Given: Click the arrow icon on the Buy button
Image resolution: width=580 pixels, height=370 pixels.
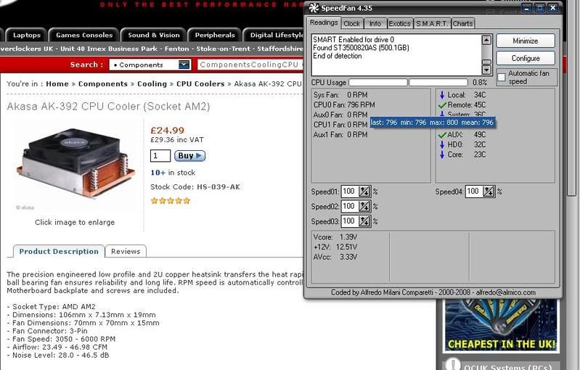Looking at the screenshot, I should point(199,155).
